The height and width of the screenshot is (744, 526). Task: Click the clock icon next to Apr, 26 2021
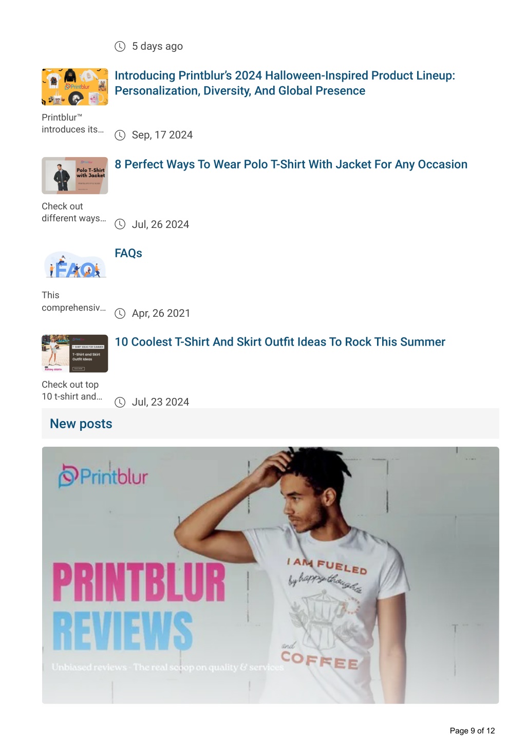[120, 313]
